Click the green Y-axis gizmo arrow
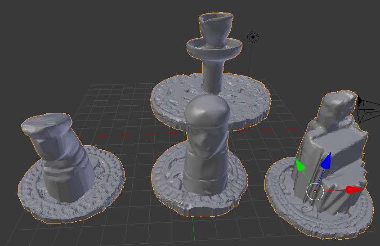 (x=299, y=165)
